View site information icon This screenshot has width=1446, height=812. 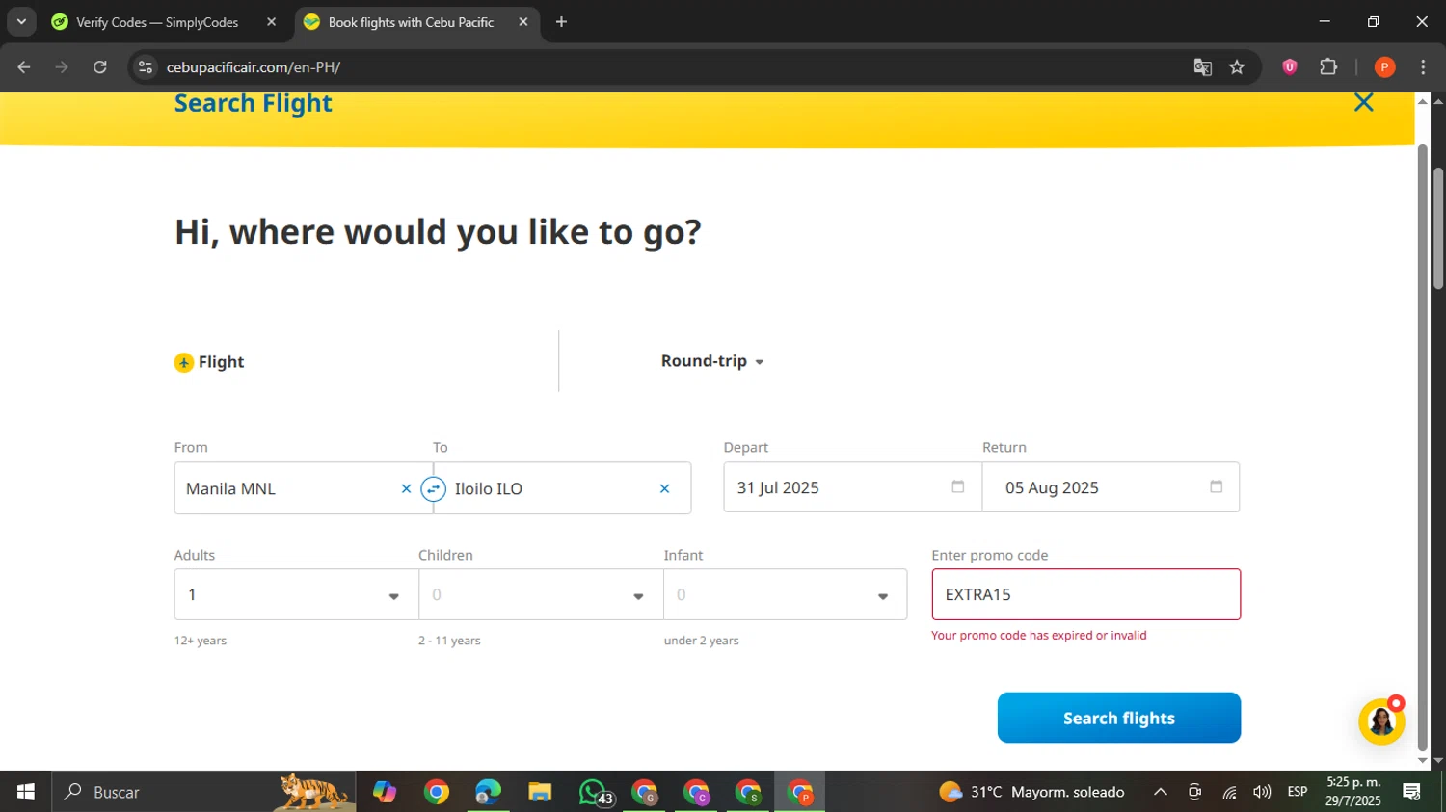tap(146, 67)
